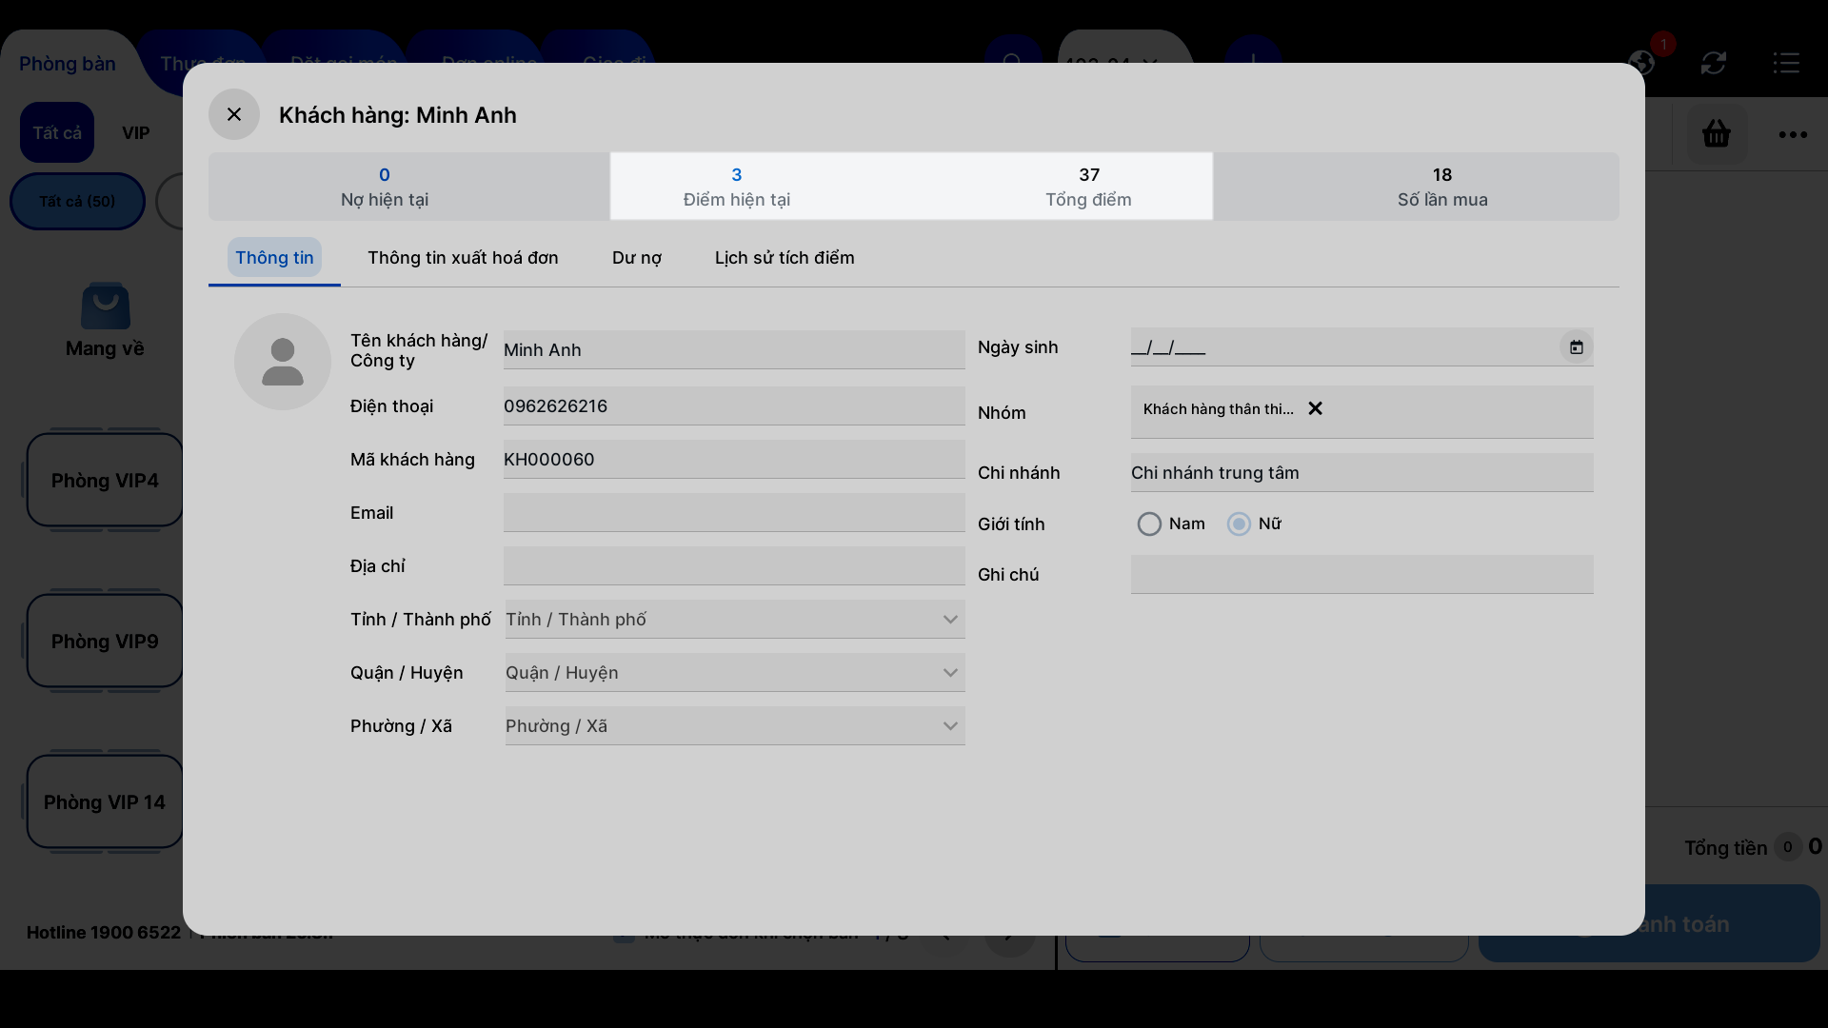Click the Hotline 1900 6522 text
Screen dimensions: 1828x1028
104,933
